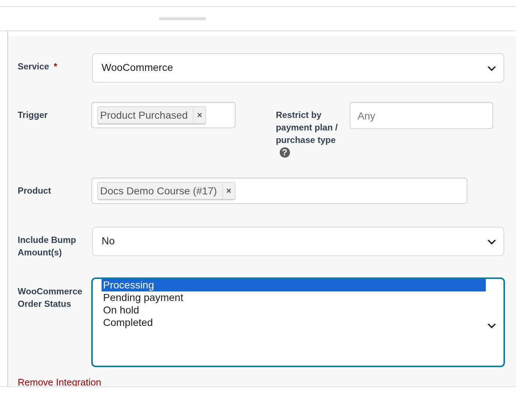This screenshot has width=516, height=416.
Task: Select Completed order status
Action: point(294,323)
